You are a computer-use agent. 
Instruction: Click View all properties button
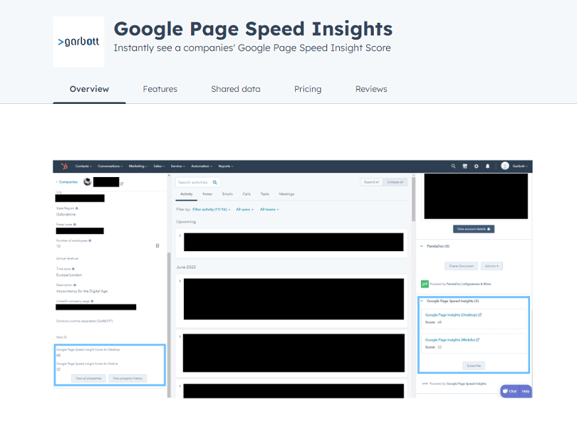point(88,378)
